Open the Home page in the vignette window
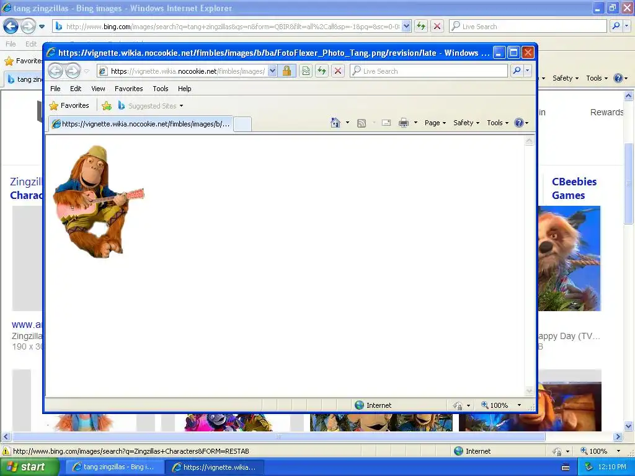The width and height of the screenshot is (635, 476). 335,123
